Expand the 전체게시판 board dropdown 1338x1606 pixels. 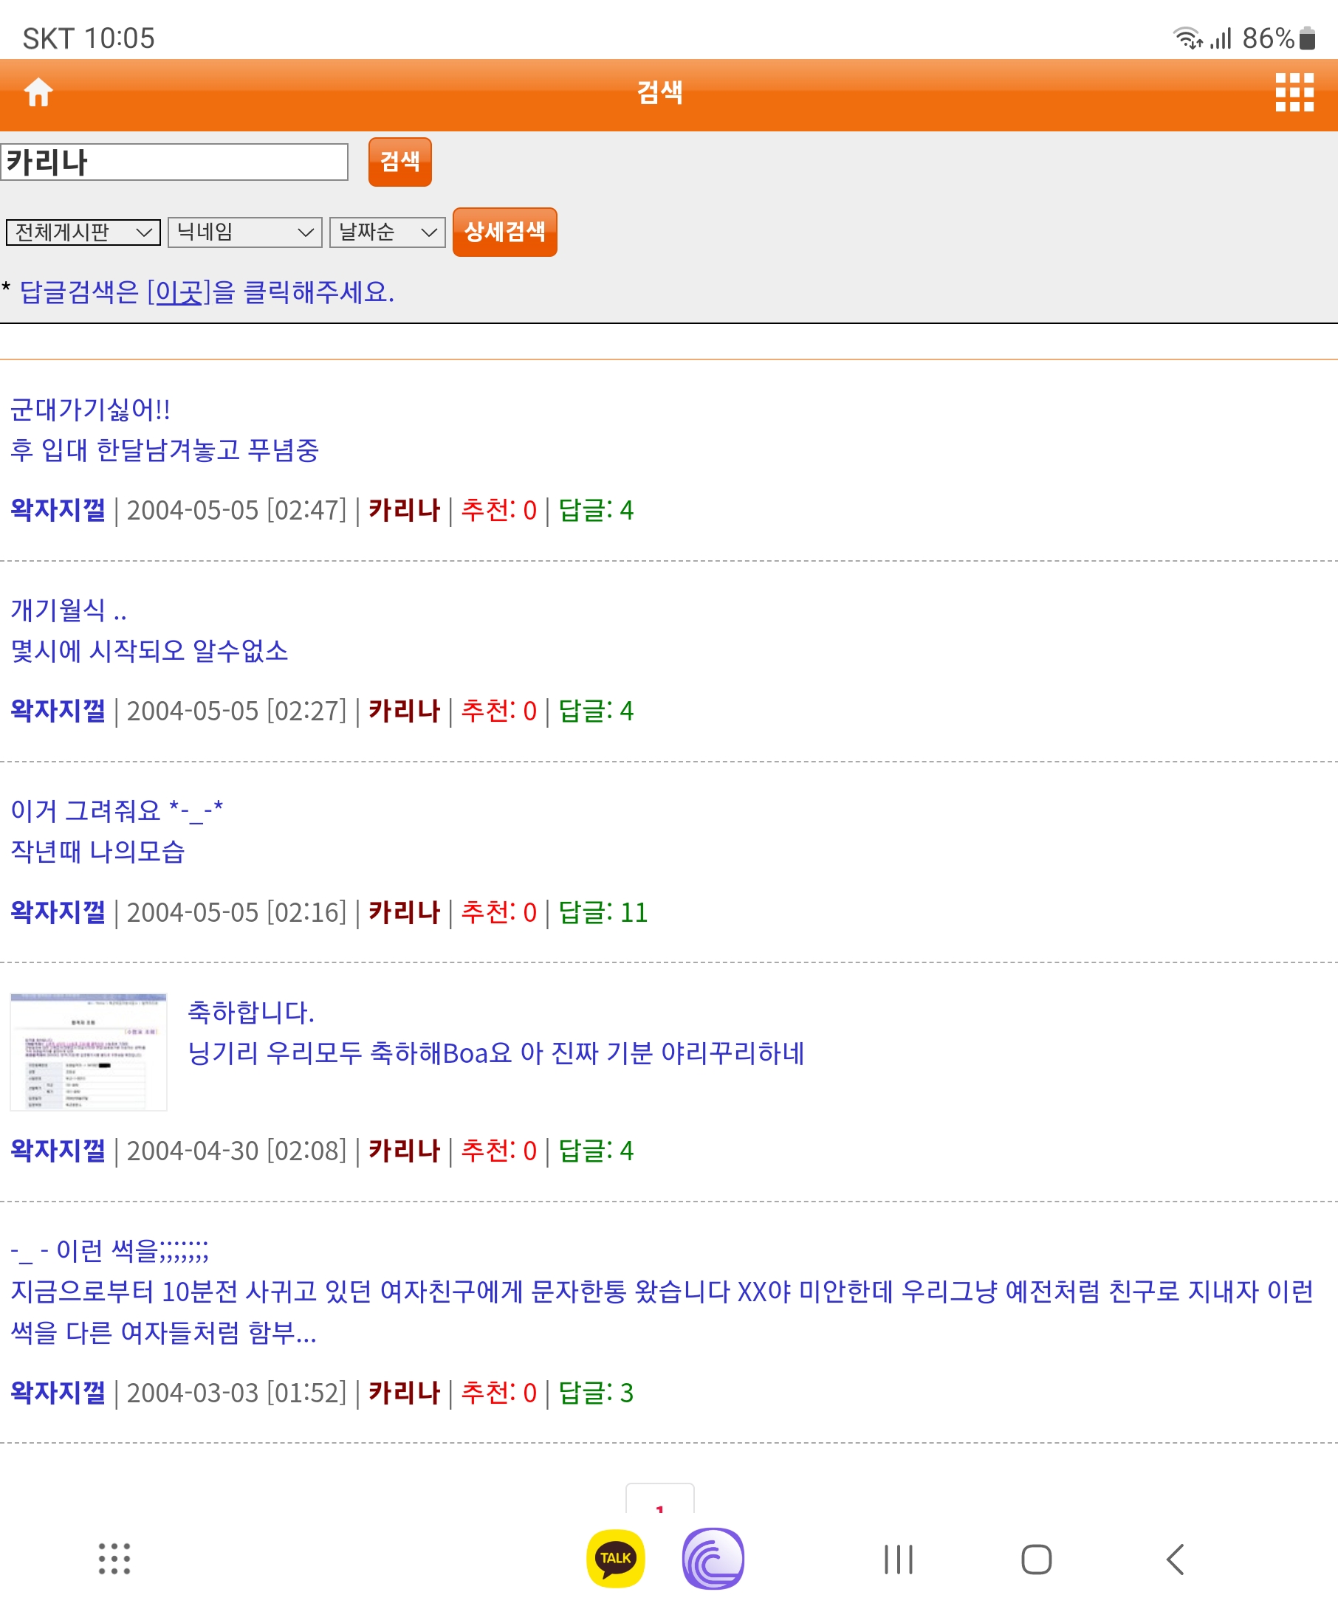pos(83,232)
